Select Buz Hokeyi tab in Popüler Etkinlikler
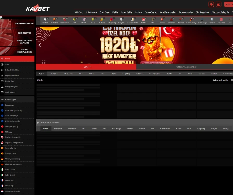 [x=116, y=129]
